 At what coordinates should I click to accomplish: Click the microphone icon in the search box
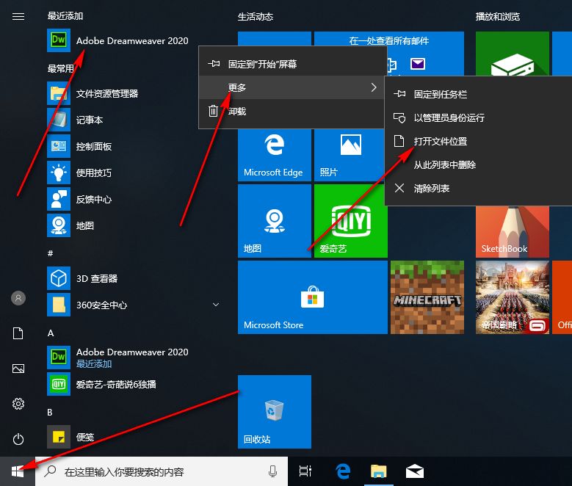click(272, 471)
